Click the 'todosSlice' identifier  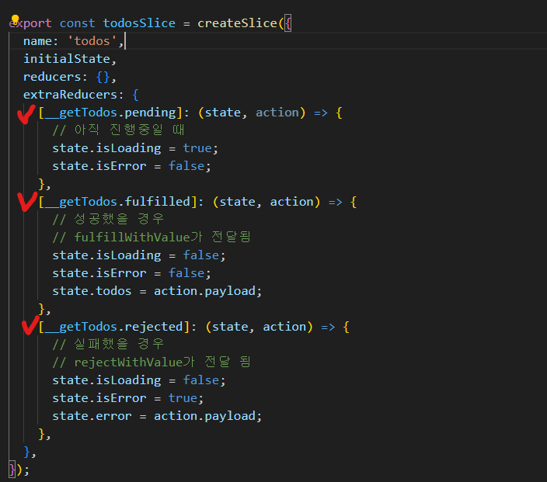(x=139, y=23)
